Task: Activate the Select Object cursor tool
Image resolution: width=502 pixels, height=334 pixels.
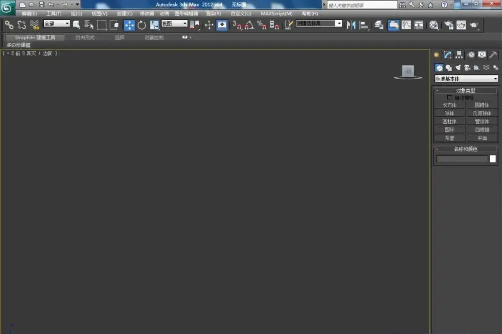Action: click(76, 25)
